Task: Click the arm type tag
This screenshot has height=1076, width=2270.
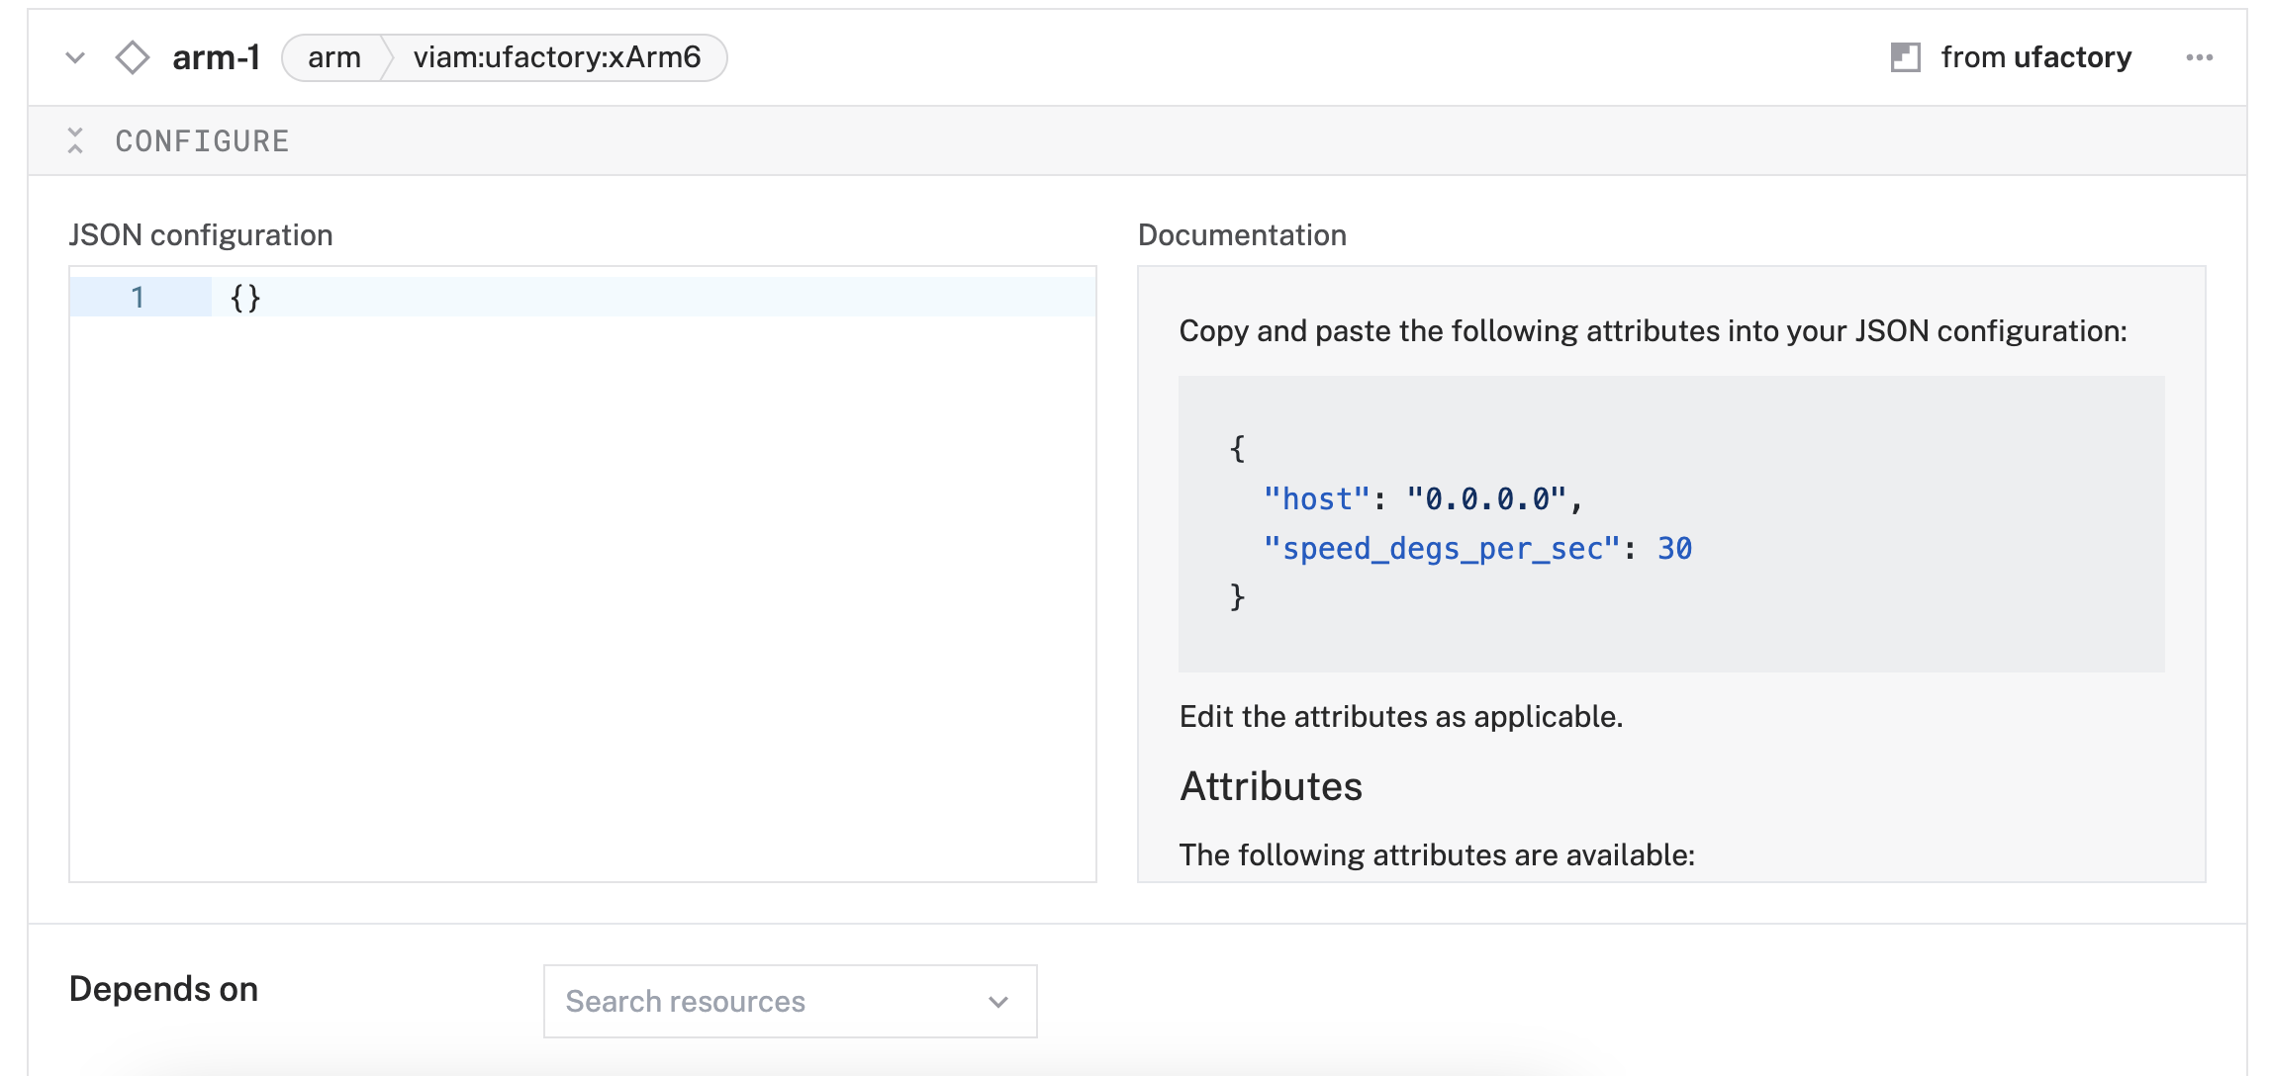Action: point(333,57)
